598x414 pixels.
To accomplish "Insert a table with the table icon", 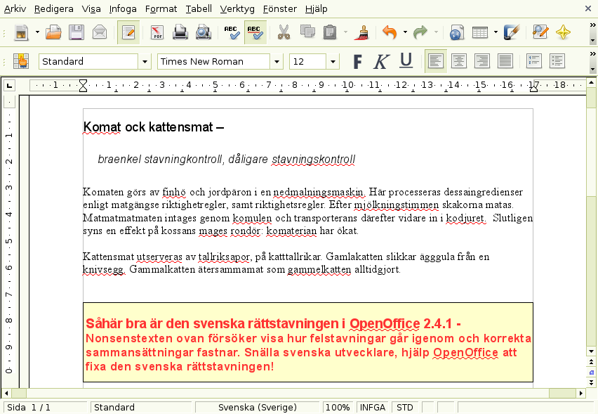I will point(480,32).
